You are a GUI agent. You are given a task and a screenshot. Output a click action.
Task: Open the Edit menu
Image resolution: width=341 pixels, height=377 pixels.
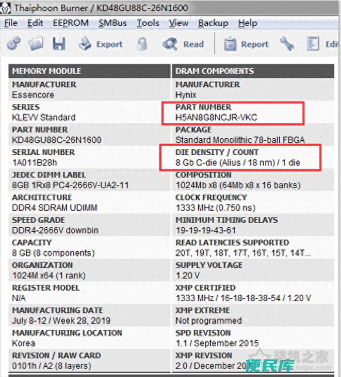tap(35, 23)
